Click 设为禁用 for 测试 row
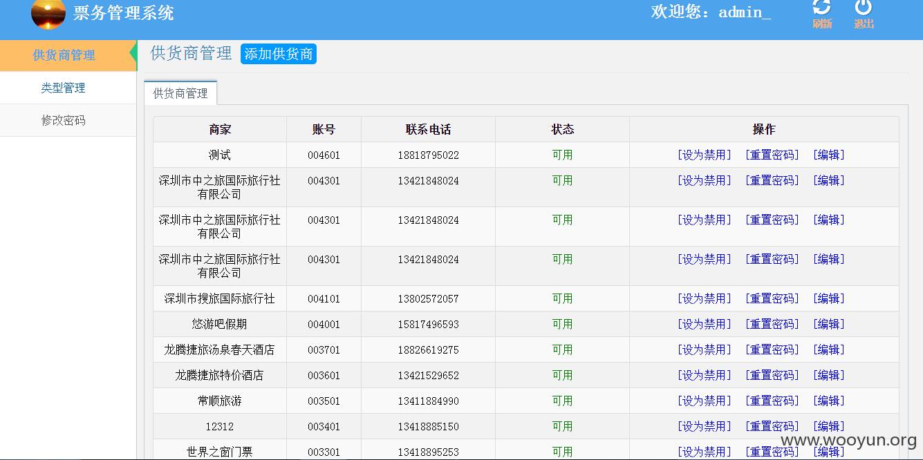The height and width of the screenshot is (460, 923). (704, 155)
